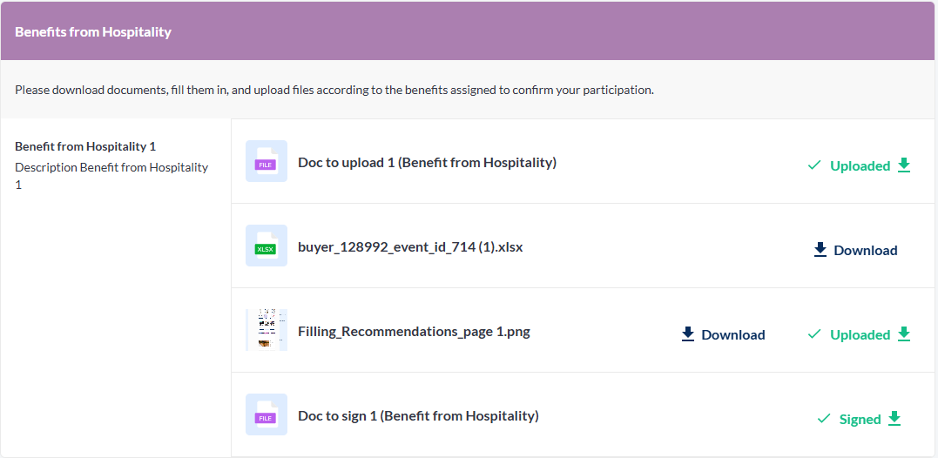Viewport: 938px width, 458px height.
Task: Click download arrow beside Signed status
Action: 894,419
